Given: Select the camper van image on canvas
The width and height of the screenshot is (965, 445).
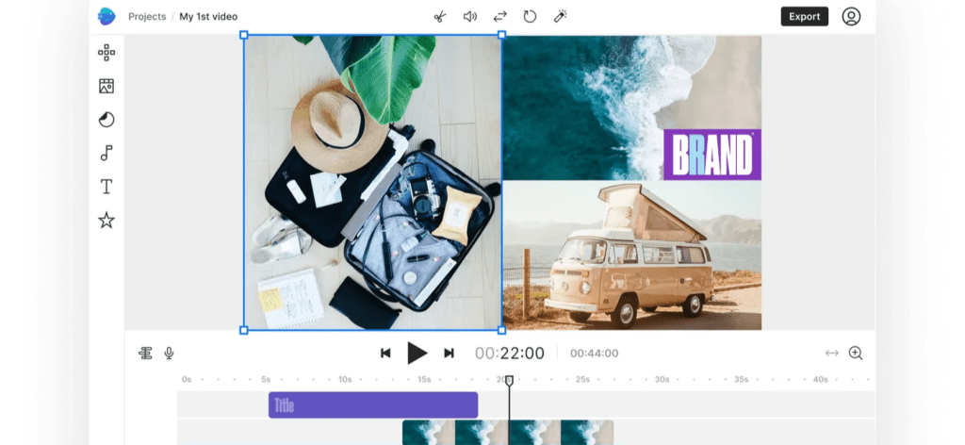Looking at the screenshot, I should 632,255.
